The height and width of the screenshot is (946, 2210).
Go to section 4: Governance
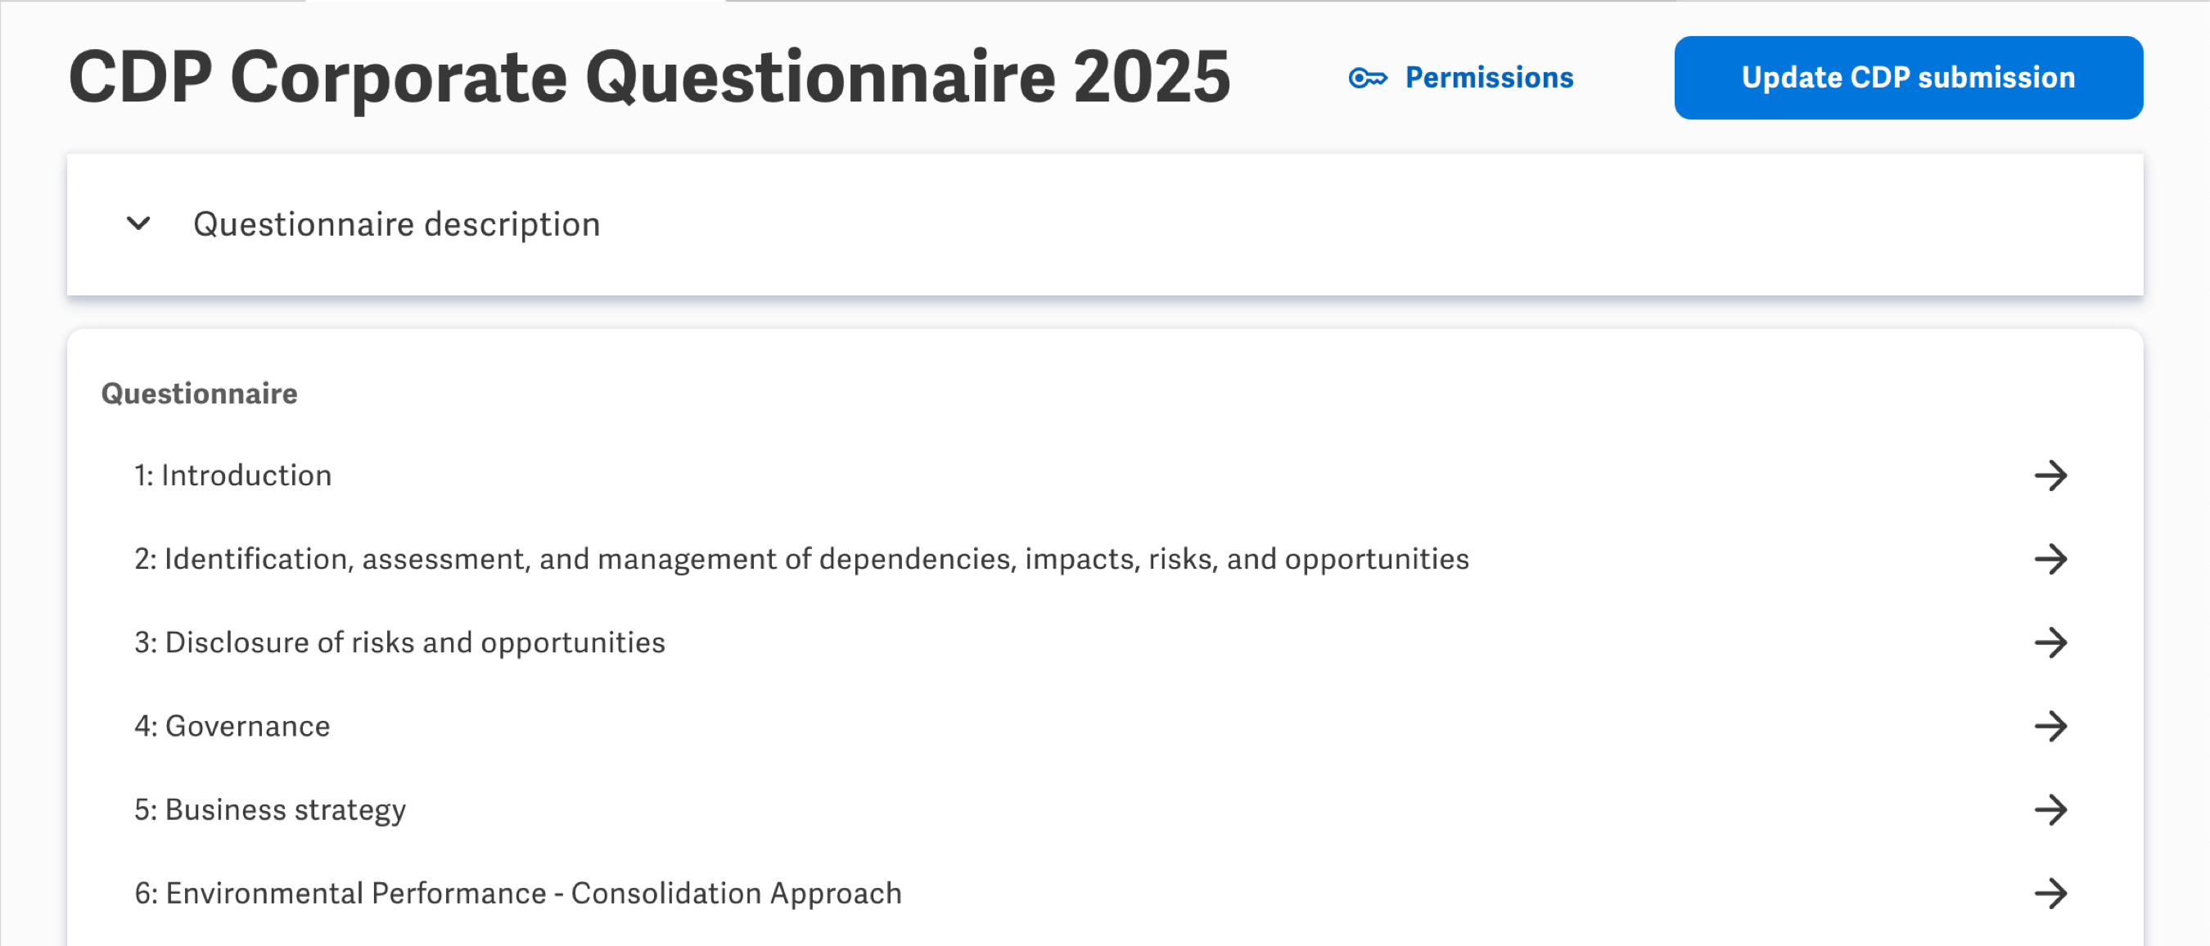coord(232,727)
